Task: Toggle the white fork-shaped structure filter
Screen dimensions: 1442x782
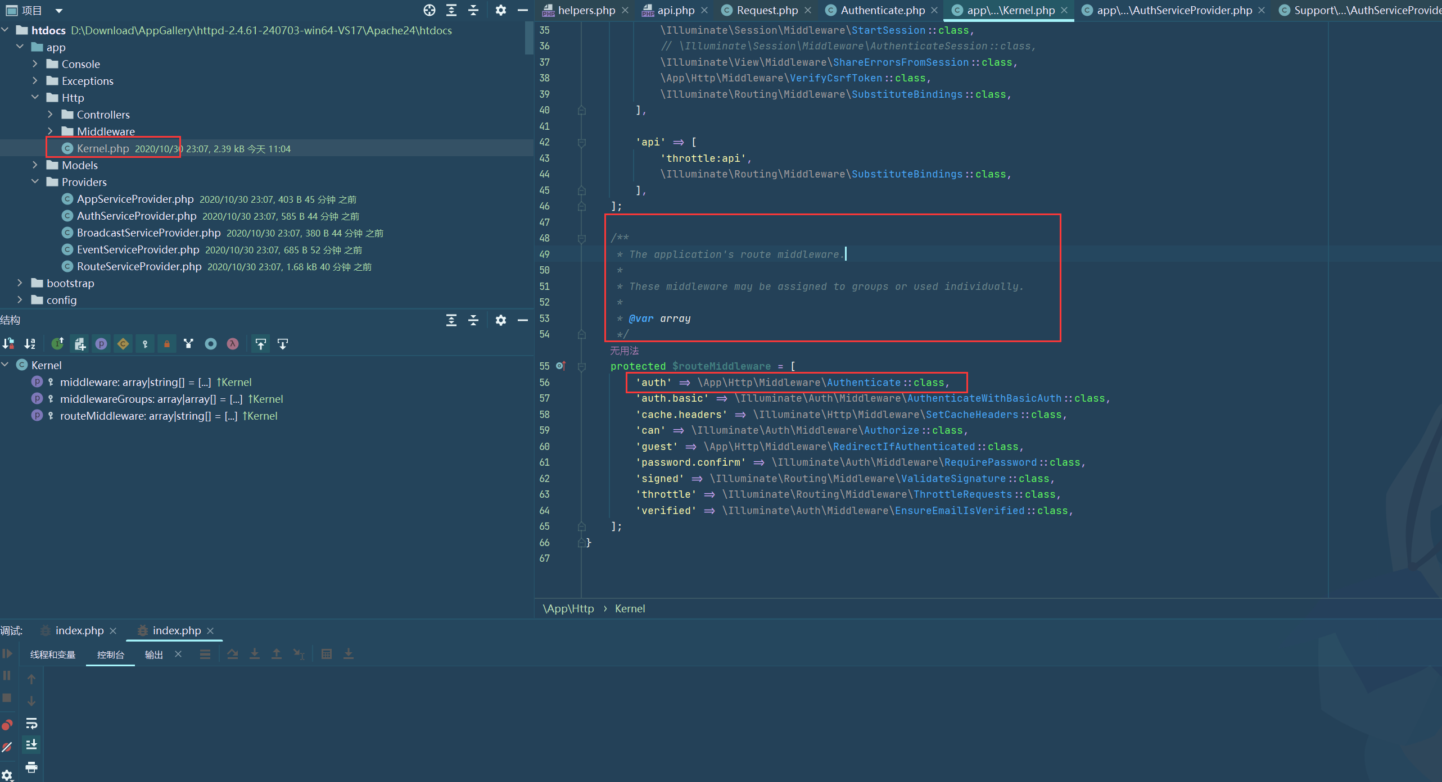Action: coord(189,344)
